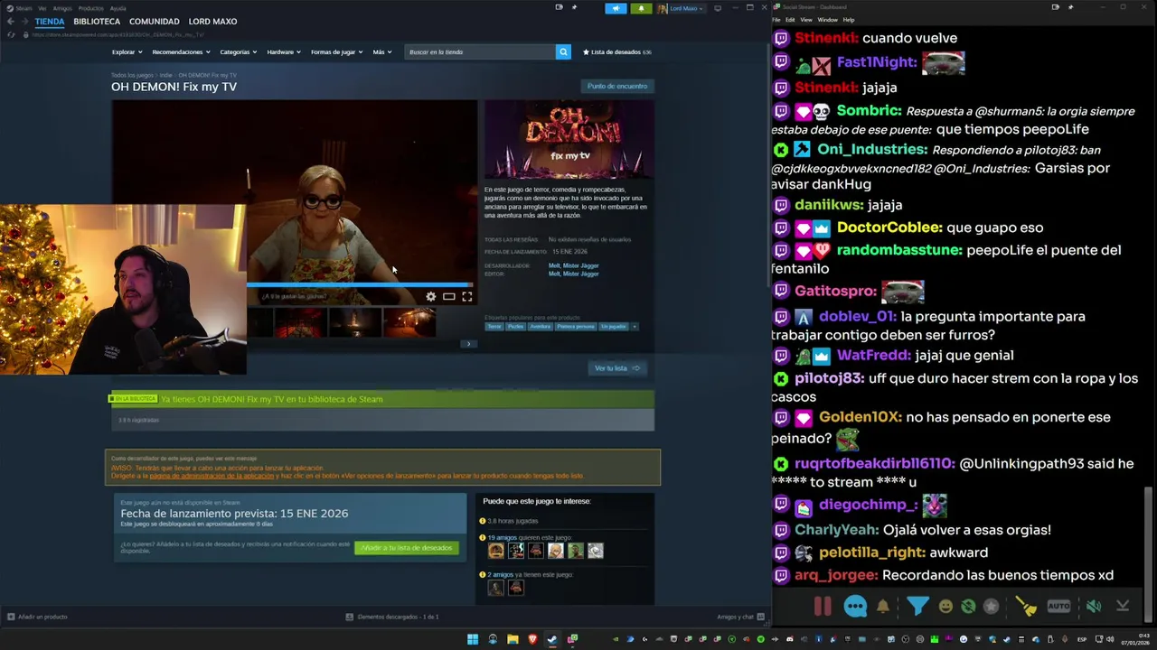Image resolution: width=1157 pixels, height=650 pixels.
Task: Click the Steam store search magnifier button
Action: click(563, 51)
